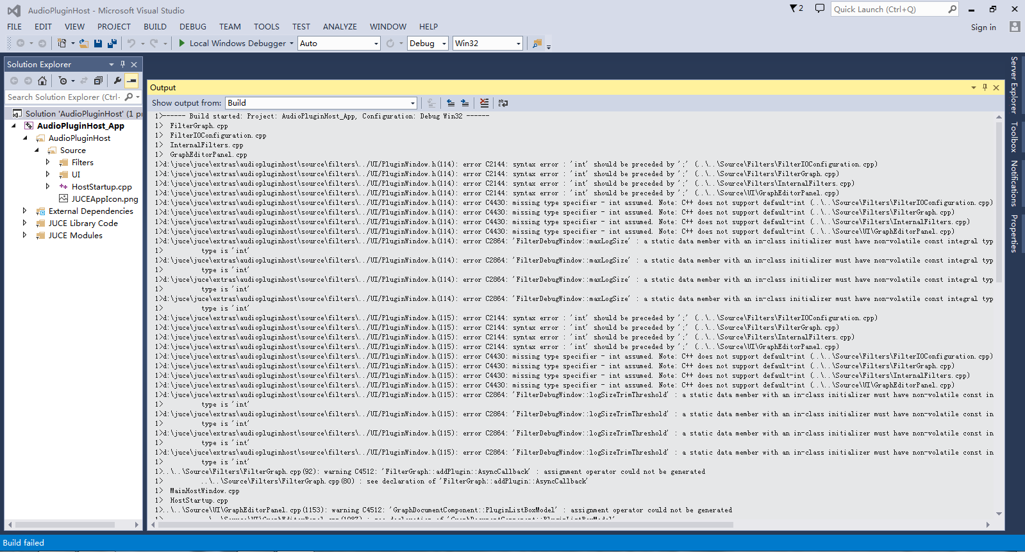Save the current file with the Save icon

coord(98,43)
